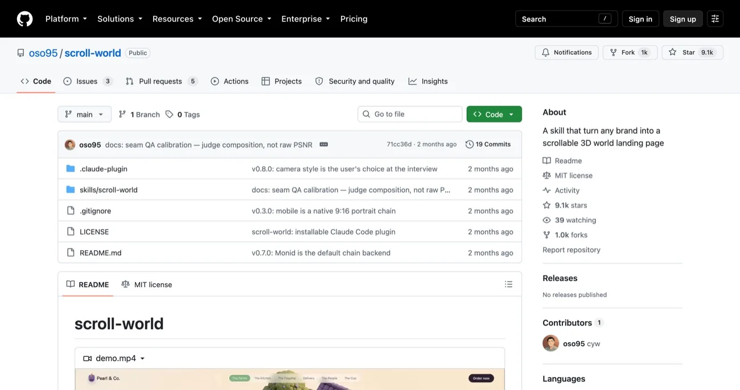
Task: Open the Pricing page
Action: 354,19
